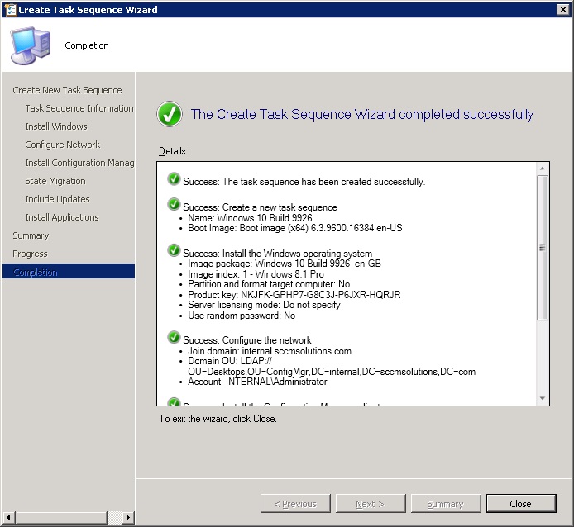Click green check beside 'task sequence has been created'
Screen dimensions: 574x527
[x=174, y=179]
